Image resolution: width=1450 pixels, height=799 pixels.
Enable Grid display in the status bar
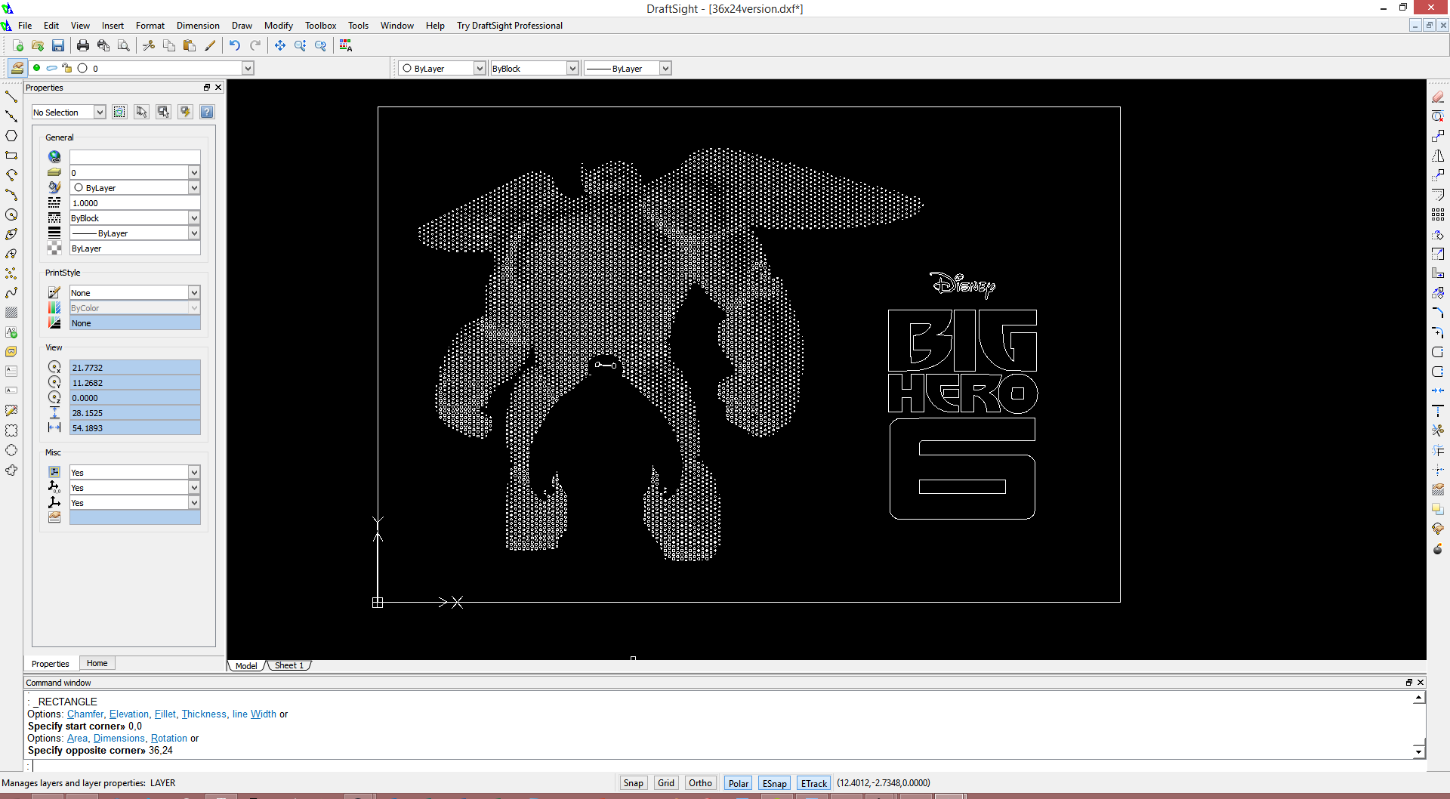[665, 783]
